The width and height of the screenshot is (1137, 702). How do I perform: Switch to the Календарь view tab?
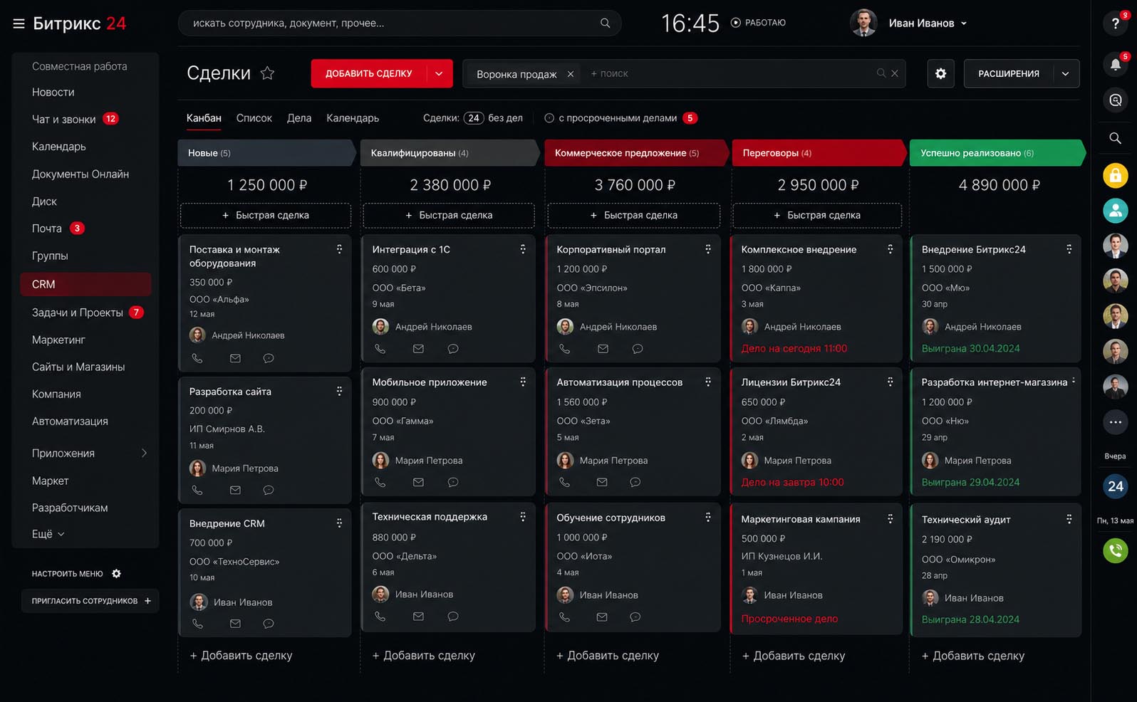[x=353, y=118]
